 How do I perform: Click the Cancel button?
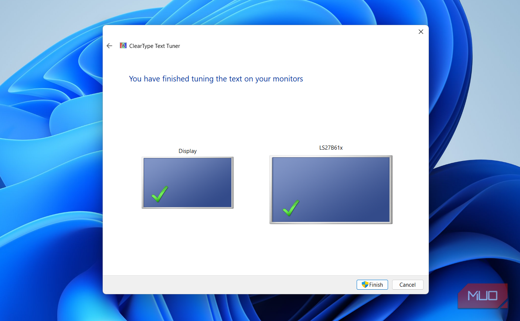pyautogui.click(x=408, y=285)
